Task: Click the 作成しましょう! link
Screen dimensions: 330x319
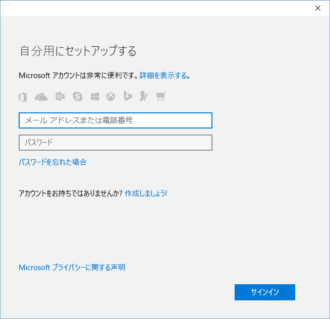Action: point(146,193)
